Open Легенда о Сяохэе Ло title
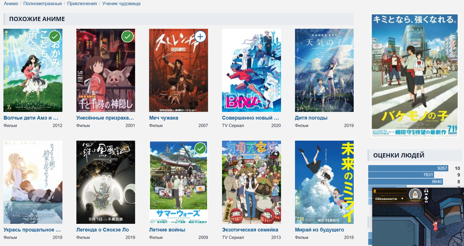Viewport: 464px width, 246px height. click(102, 230)
